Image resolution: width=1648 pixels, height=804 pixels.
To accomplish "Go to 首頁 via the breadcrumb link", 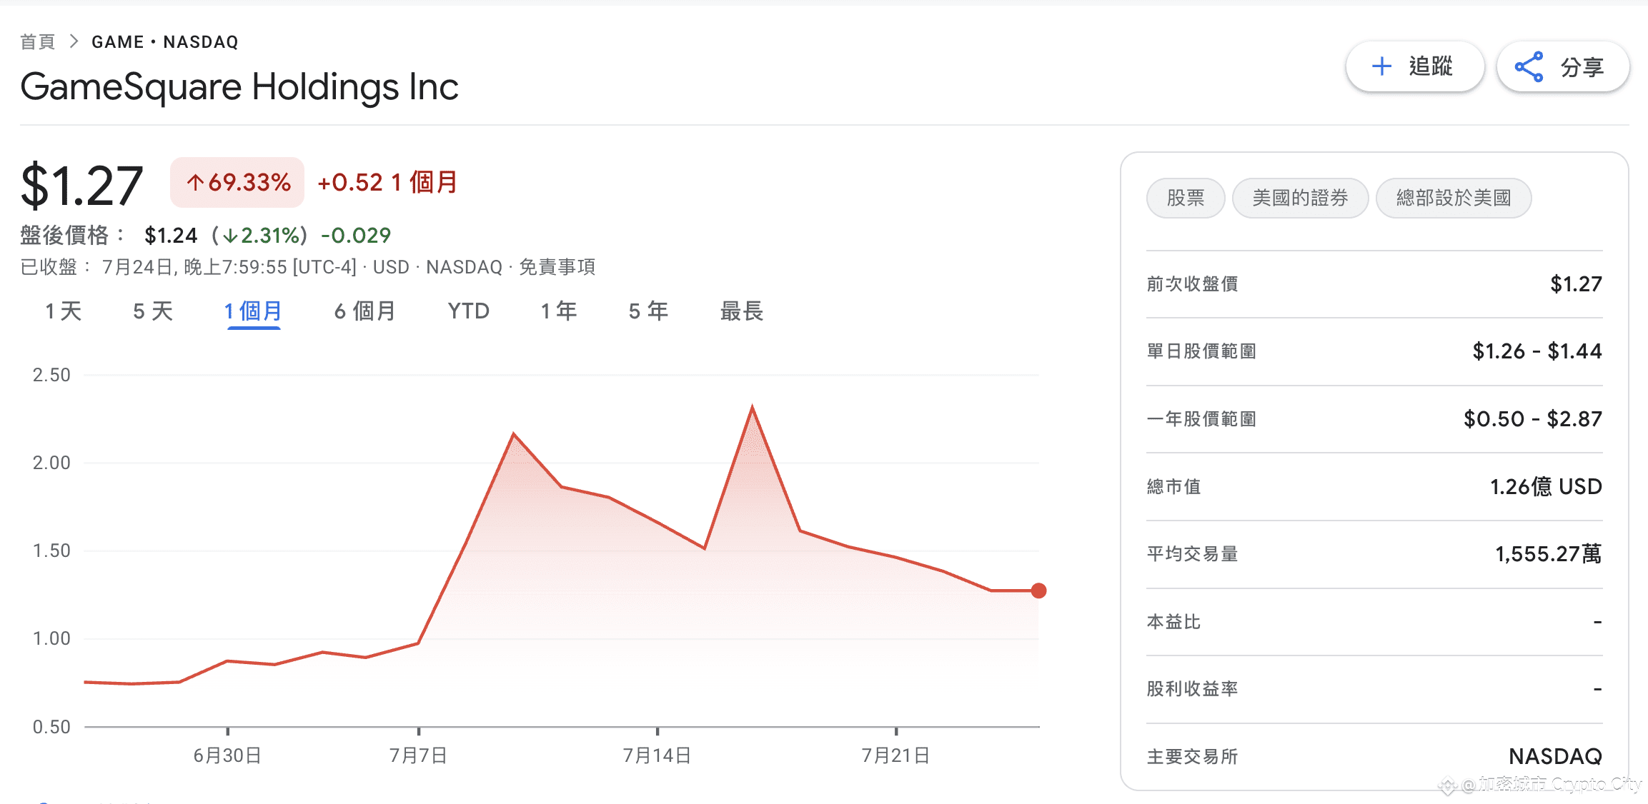I will point(37,41).
